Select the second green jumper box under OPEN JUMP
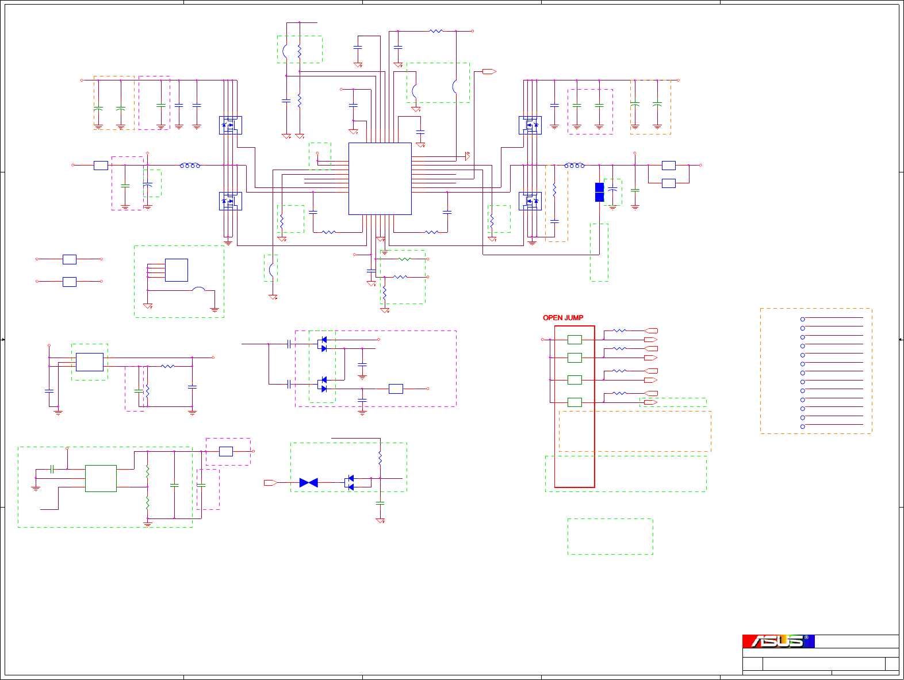The width and height of the screenshot is (904, 680). [x=574, y=358]
